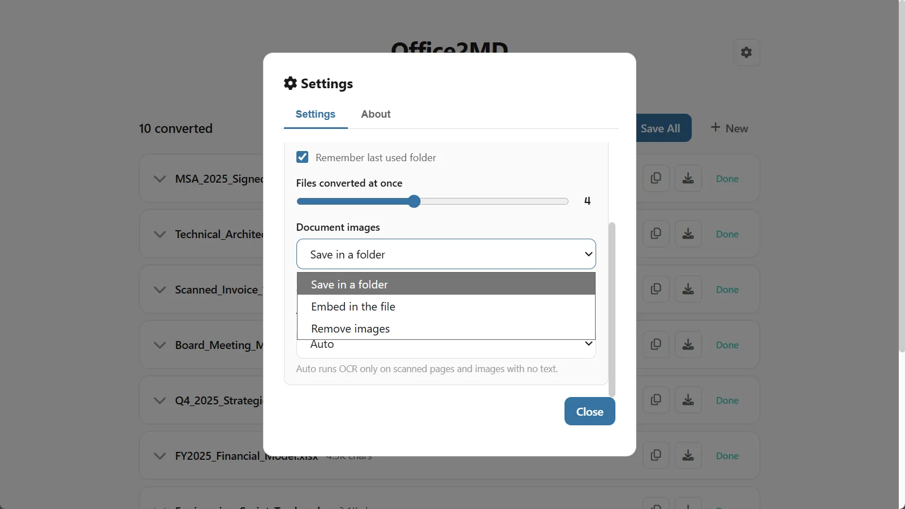This screenshot has width=905, height=509.
Task: Choose the Remove images option
Action: coord(446,329)
